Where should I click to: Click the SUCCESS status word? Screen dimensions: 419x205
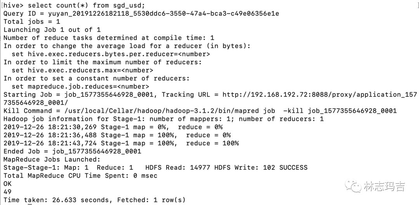pyautogui.click(x=293, y=168)
